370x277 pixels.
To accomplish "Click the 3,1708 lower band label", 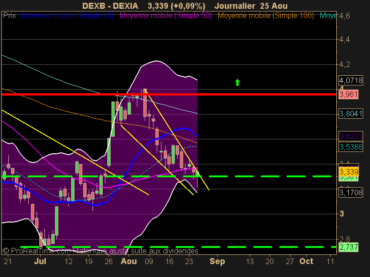I will 351,193.
